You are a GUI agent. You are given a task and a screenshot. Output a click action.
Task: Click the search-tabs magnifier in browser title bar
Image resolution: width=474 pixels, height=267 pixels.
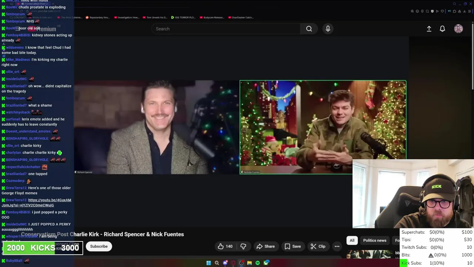[x=454, y=4]
